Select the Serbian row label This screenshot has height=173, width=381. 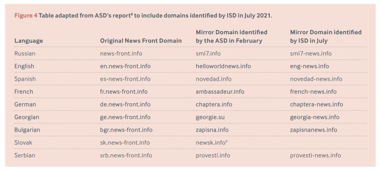point(25,155)
